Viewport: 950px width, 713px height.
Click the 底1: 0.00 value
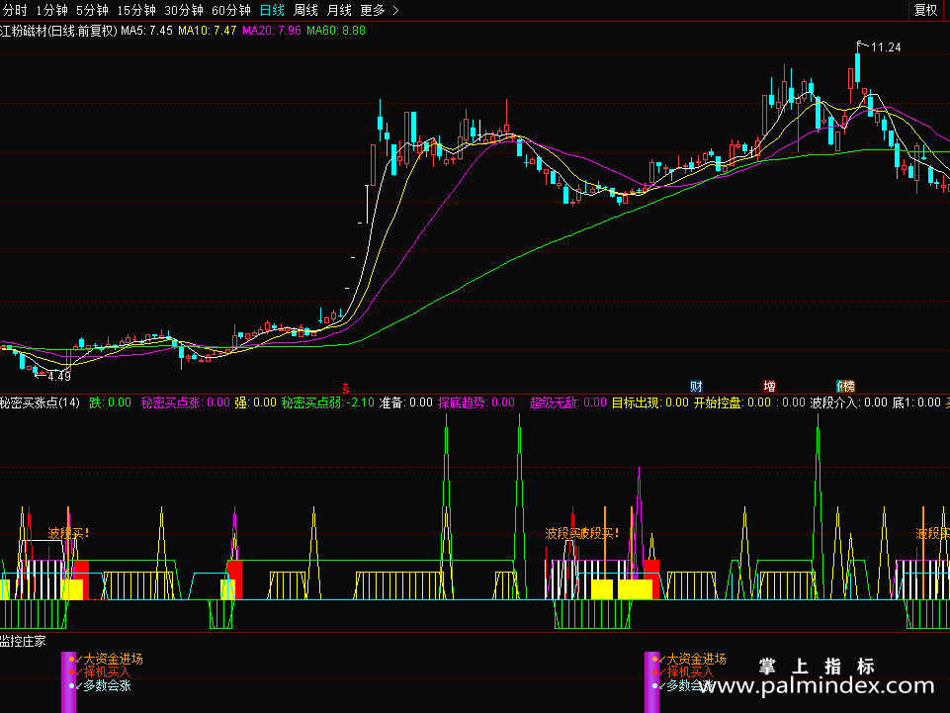tap(916, 402)
